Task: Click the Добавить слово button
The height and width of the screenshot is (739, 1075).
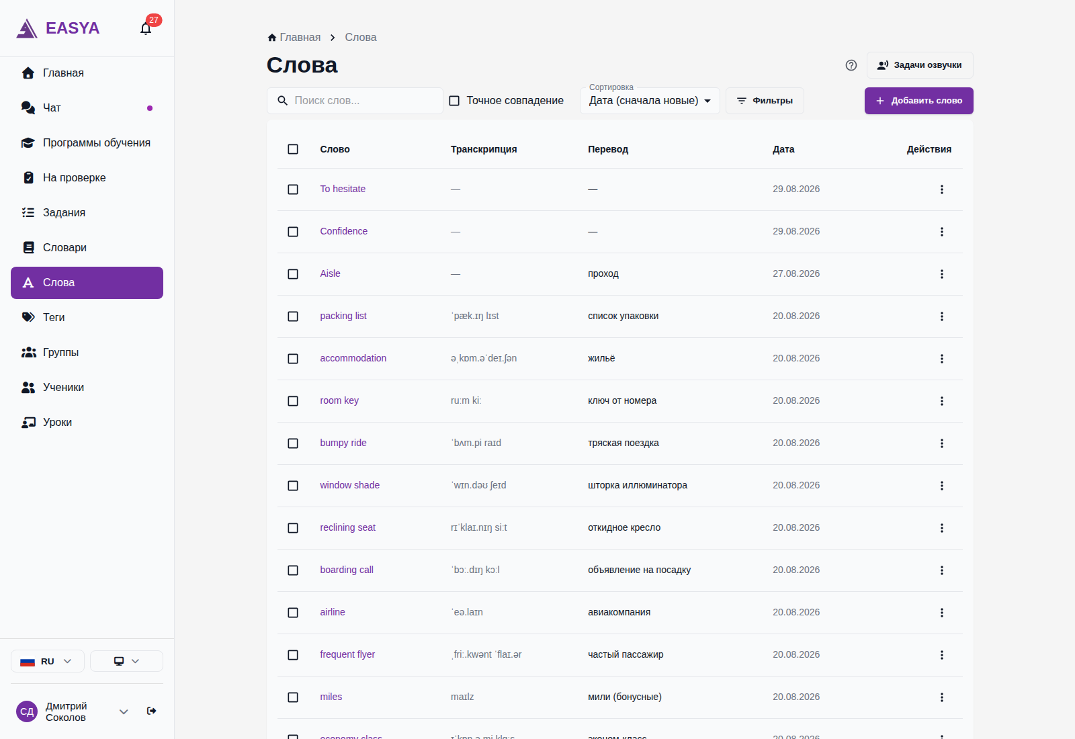Action: pyautogui.click(x=918, y=101)
